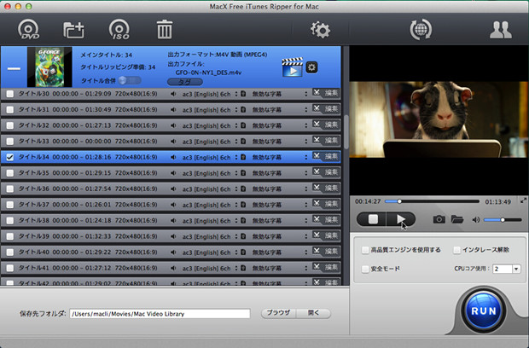This screenshot has width=529, height=348.
Task: Open subtitle selector for タイトル38
Action: tap(306, 221)
